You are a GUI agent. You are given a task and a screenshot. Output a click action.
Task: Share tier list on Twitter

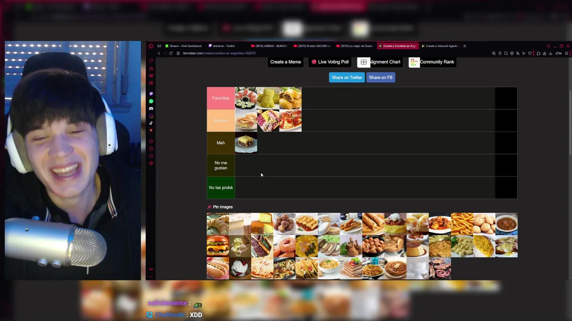347,78
